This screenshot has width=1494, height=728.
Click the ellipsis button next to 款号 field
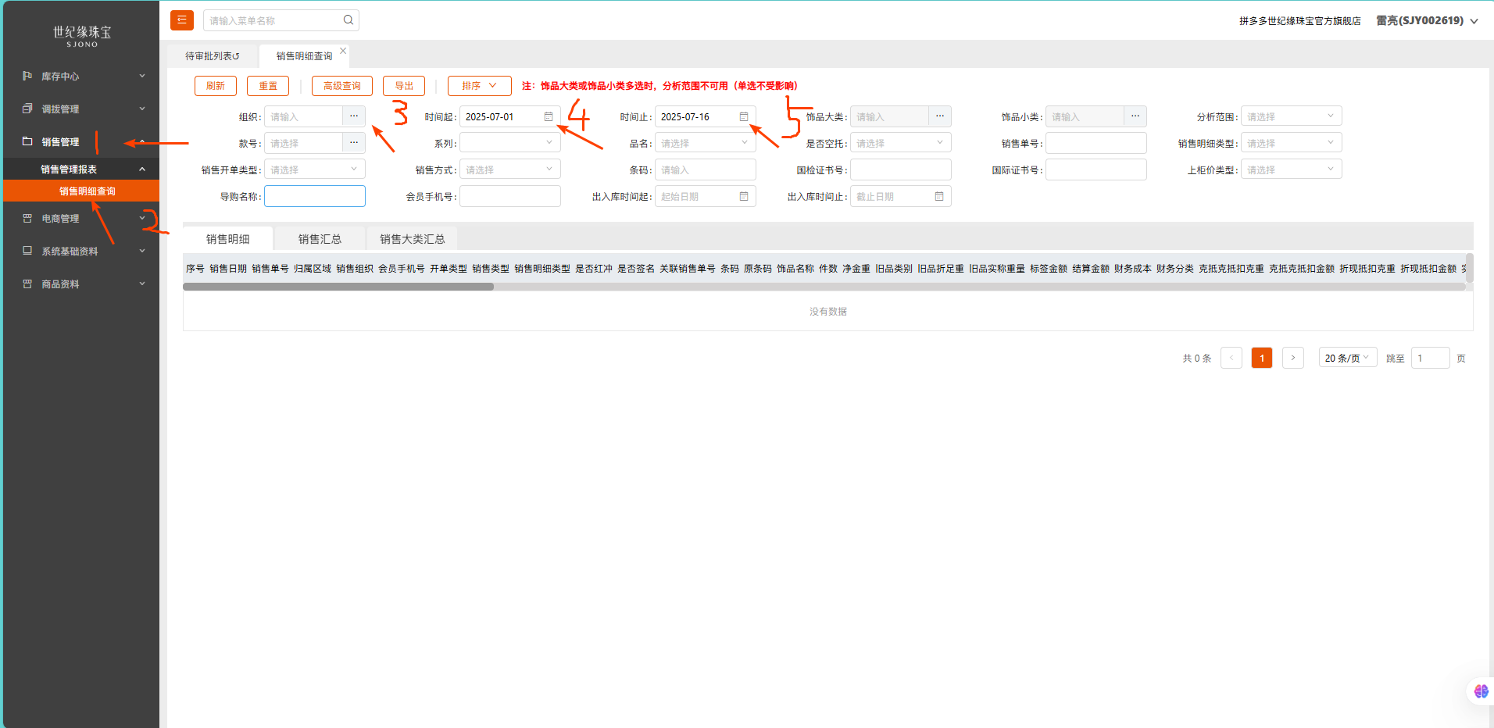tap(354, 143)
